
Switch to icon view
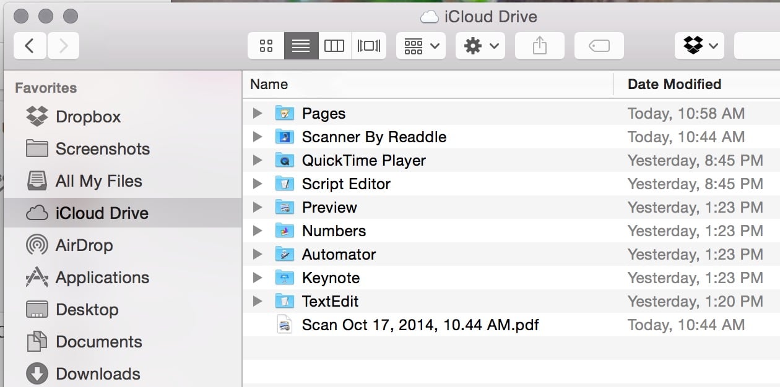pyautogui.click(x=266, y=46)
